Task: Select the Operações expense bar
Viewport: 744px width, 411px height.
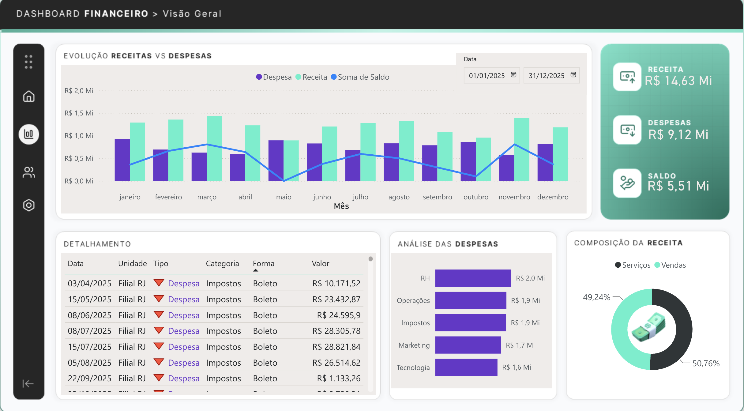Action: [x=471, y=300]
